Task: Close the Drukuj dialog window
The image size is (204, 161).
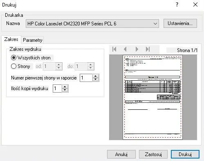Action: pos(195,5)
